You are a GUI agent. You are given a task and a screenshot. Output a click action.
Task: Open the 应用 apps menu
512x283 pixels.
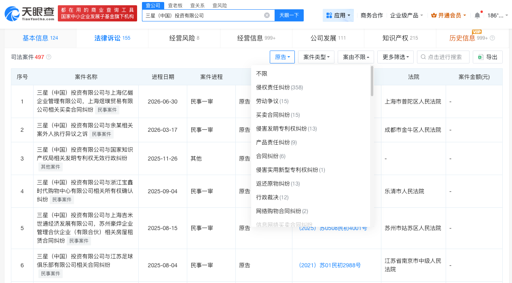(339, 15)
